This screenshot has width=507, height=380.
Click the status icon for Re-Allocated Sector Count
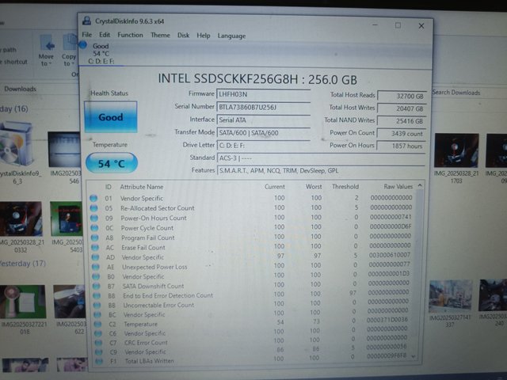(x=93, y=208)
